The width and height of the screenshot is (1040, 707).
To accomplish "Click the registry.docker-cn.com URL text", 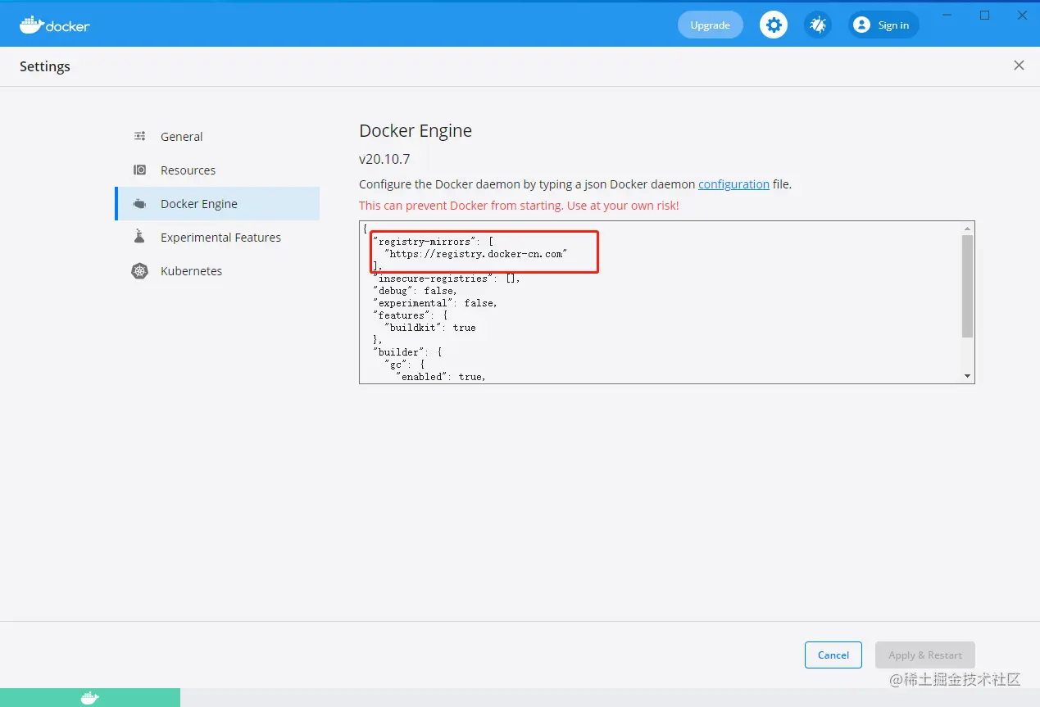I will 475,254.
